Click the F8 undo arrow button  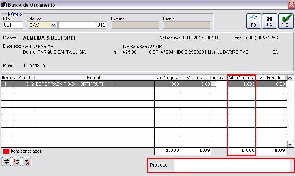pyautogui.click(x=253, y=21)
